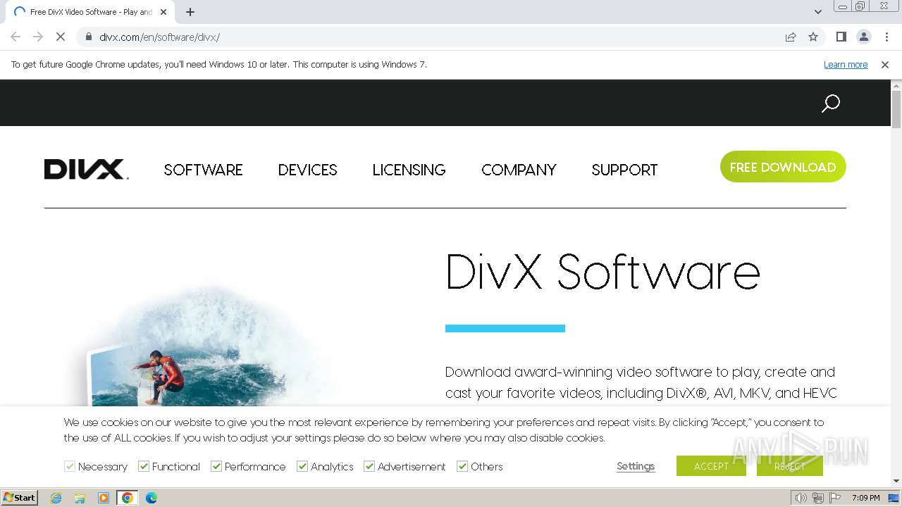Go back to the previous page
Image resolution: width=902 pixels, height=507 pixels.
pos(16,37)
